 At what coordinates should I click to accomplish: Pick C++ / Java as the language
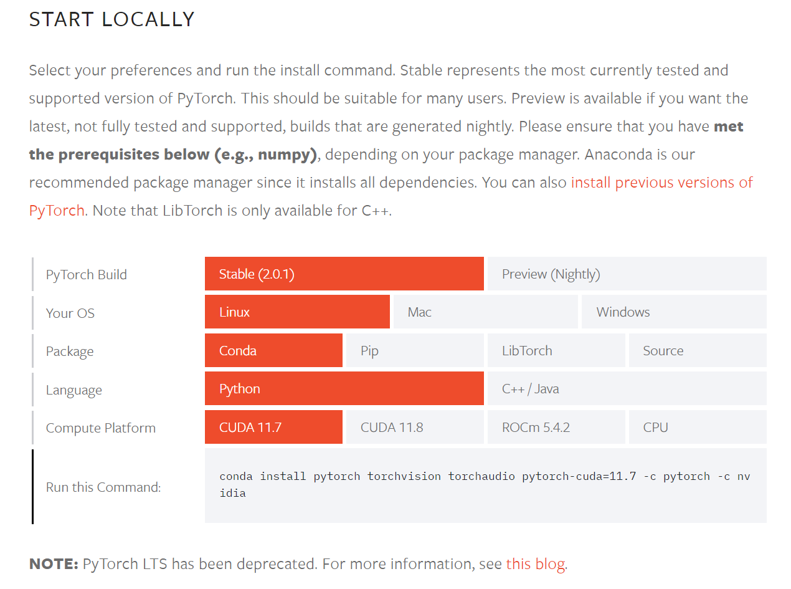click(627, 388)
